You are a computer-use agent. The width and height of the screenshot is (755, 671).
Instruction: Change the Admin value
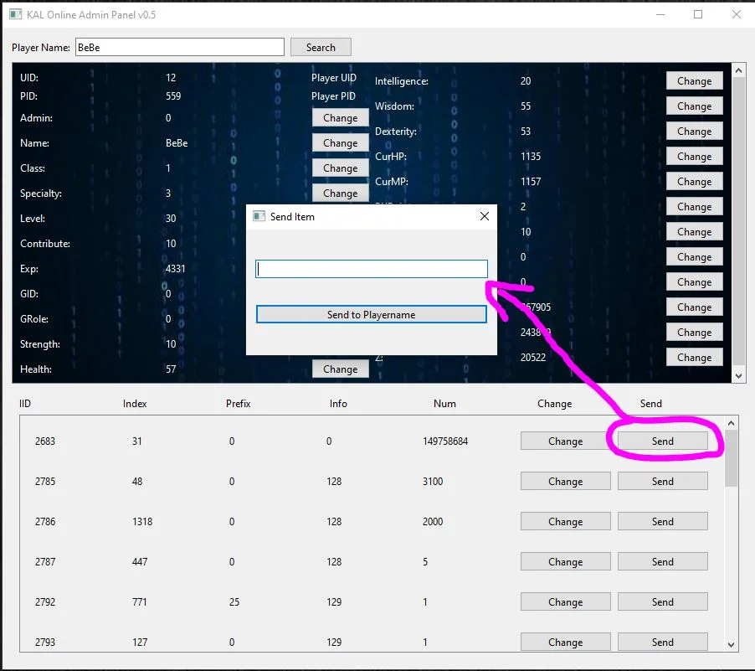tap(341, 117)
